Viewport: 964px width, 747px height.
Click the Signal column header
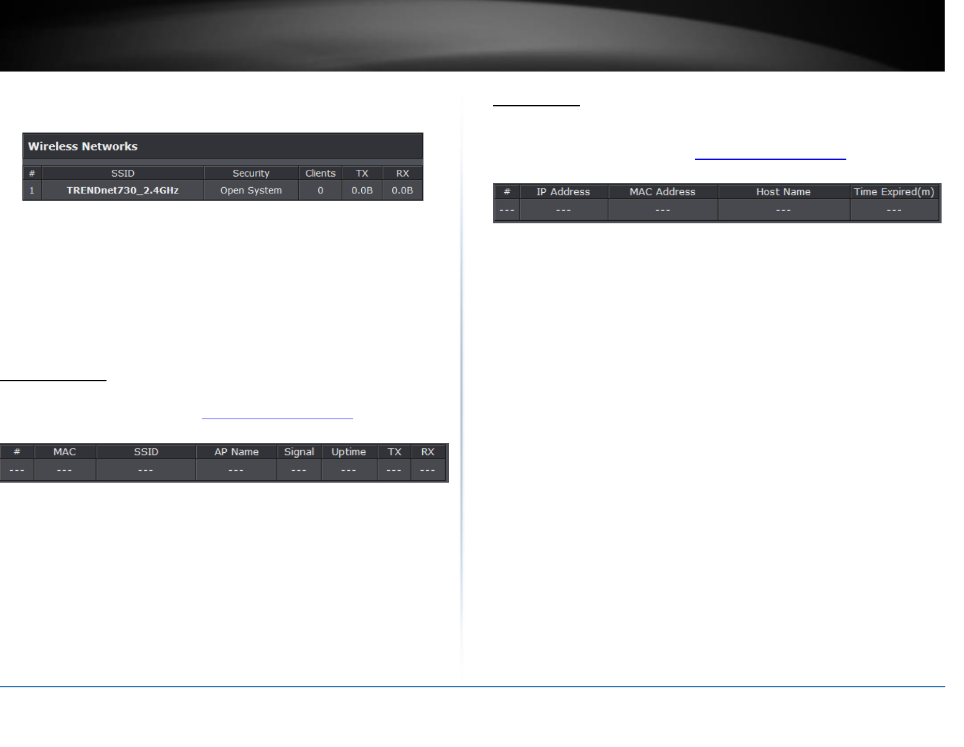[x=299, y=452]
